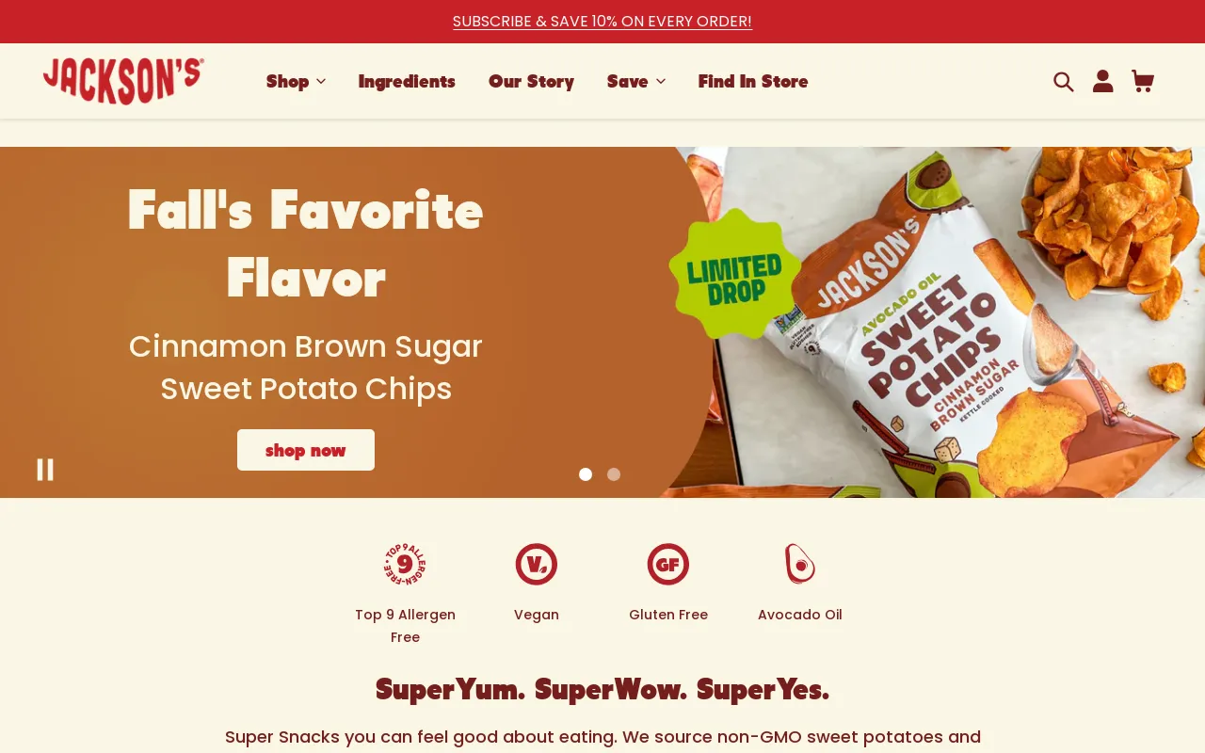Select the first slideshow dot
Screen dimensions: 1205x753
(x=586, y=474)
